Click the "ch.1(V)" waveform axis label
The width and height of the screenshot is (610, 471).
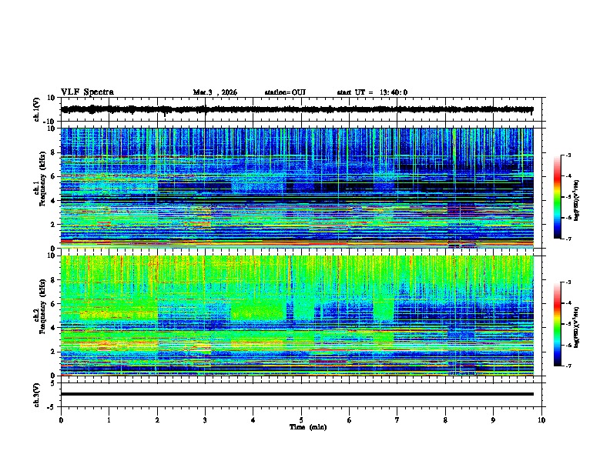tap(36, 109)
